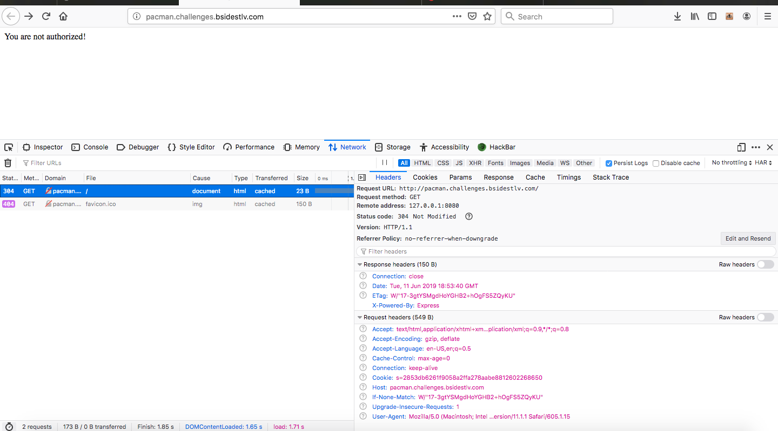Screen dimensions: 778x431
Task: Enable the Disable cache checkbox
Action: (x=656, y=163)
